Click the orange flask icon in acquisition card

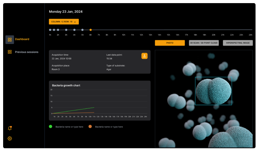pyautogui.click(x=144, y=56)
